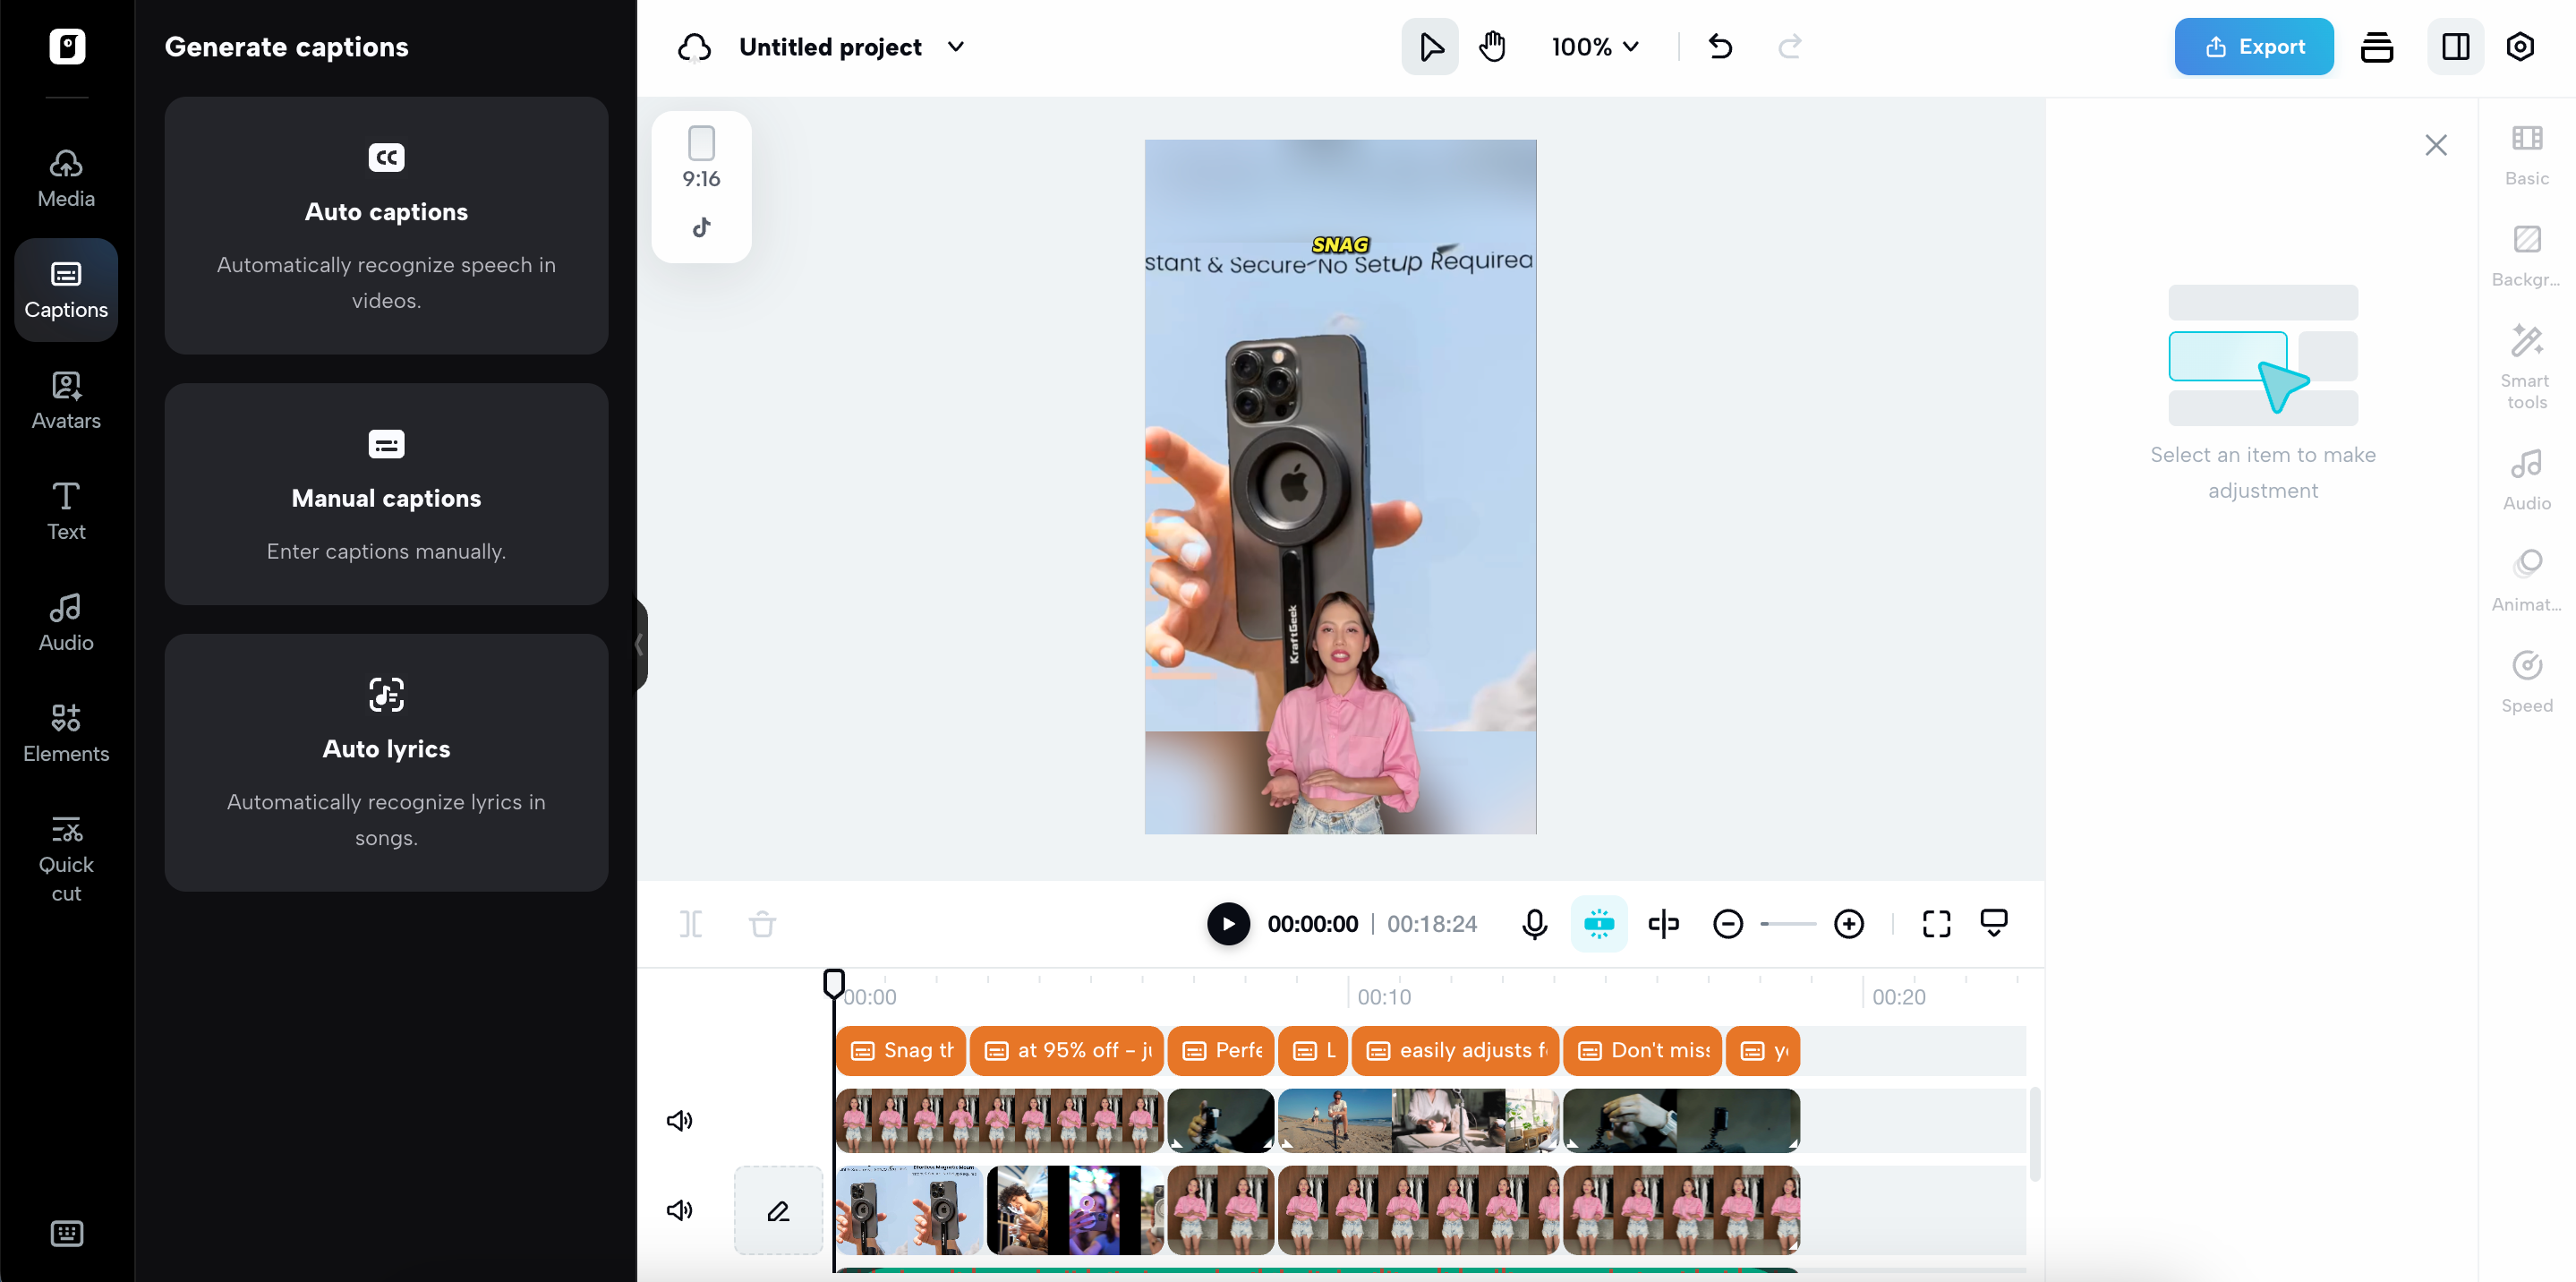Open the Speed tab in the right panel
Screen dimensions: 2576x1282
[x=2526, y=682]
